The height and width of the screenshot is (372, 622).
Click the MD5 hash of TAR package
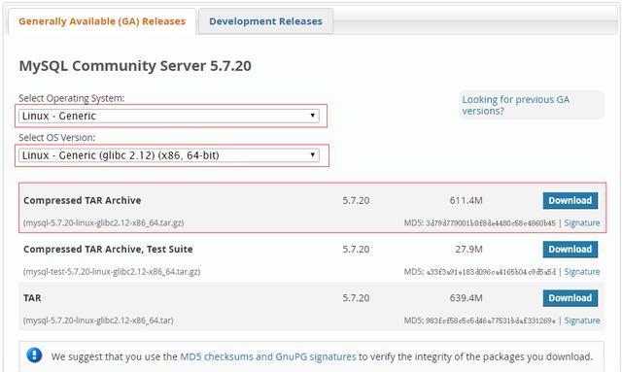(x=490, y=321)
